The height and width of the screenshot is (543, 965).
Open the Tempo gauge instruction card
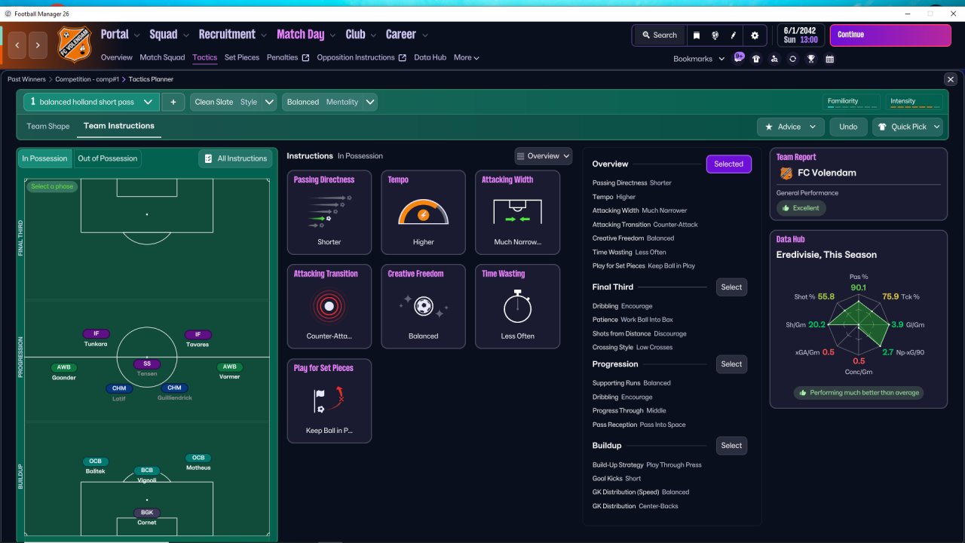pyautogui.click(x=424, y=212)
